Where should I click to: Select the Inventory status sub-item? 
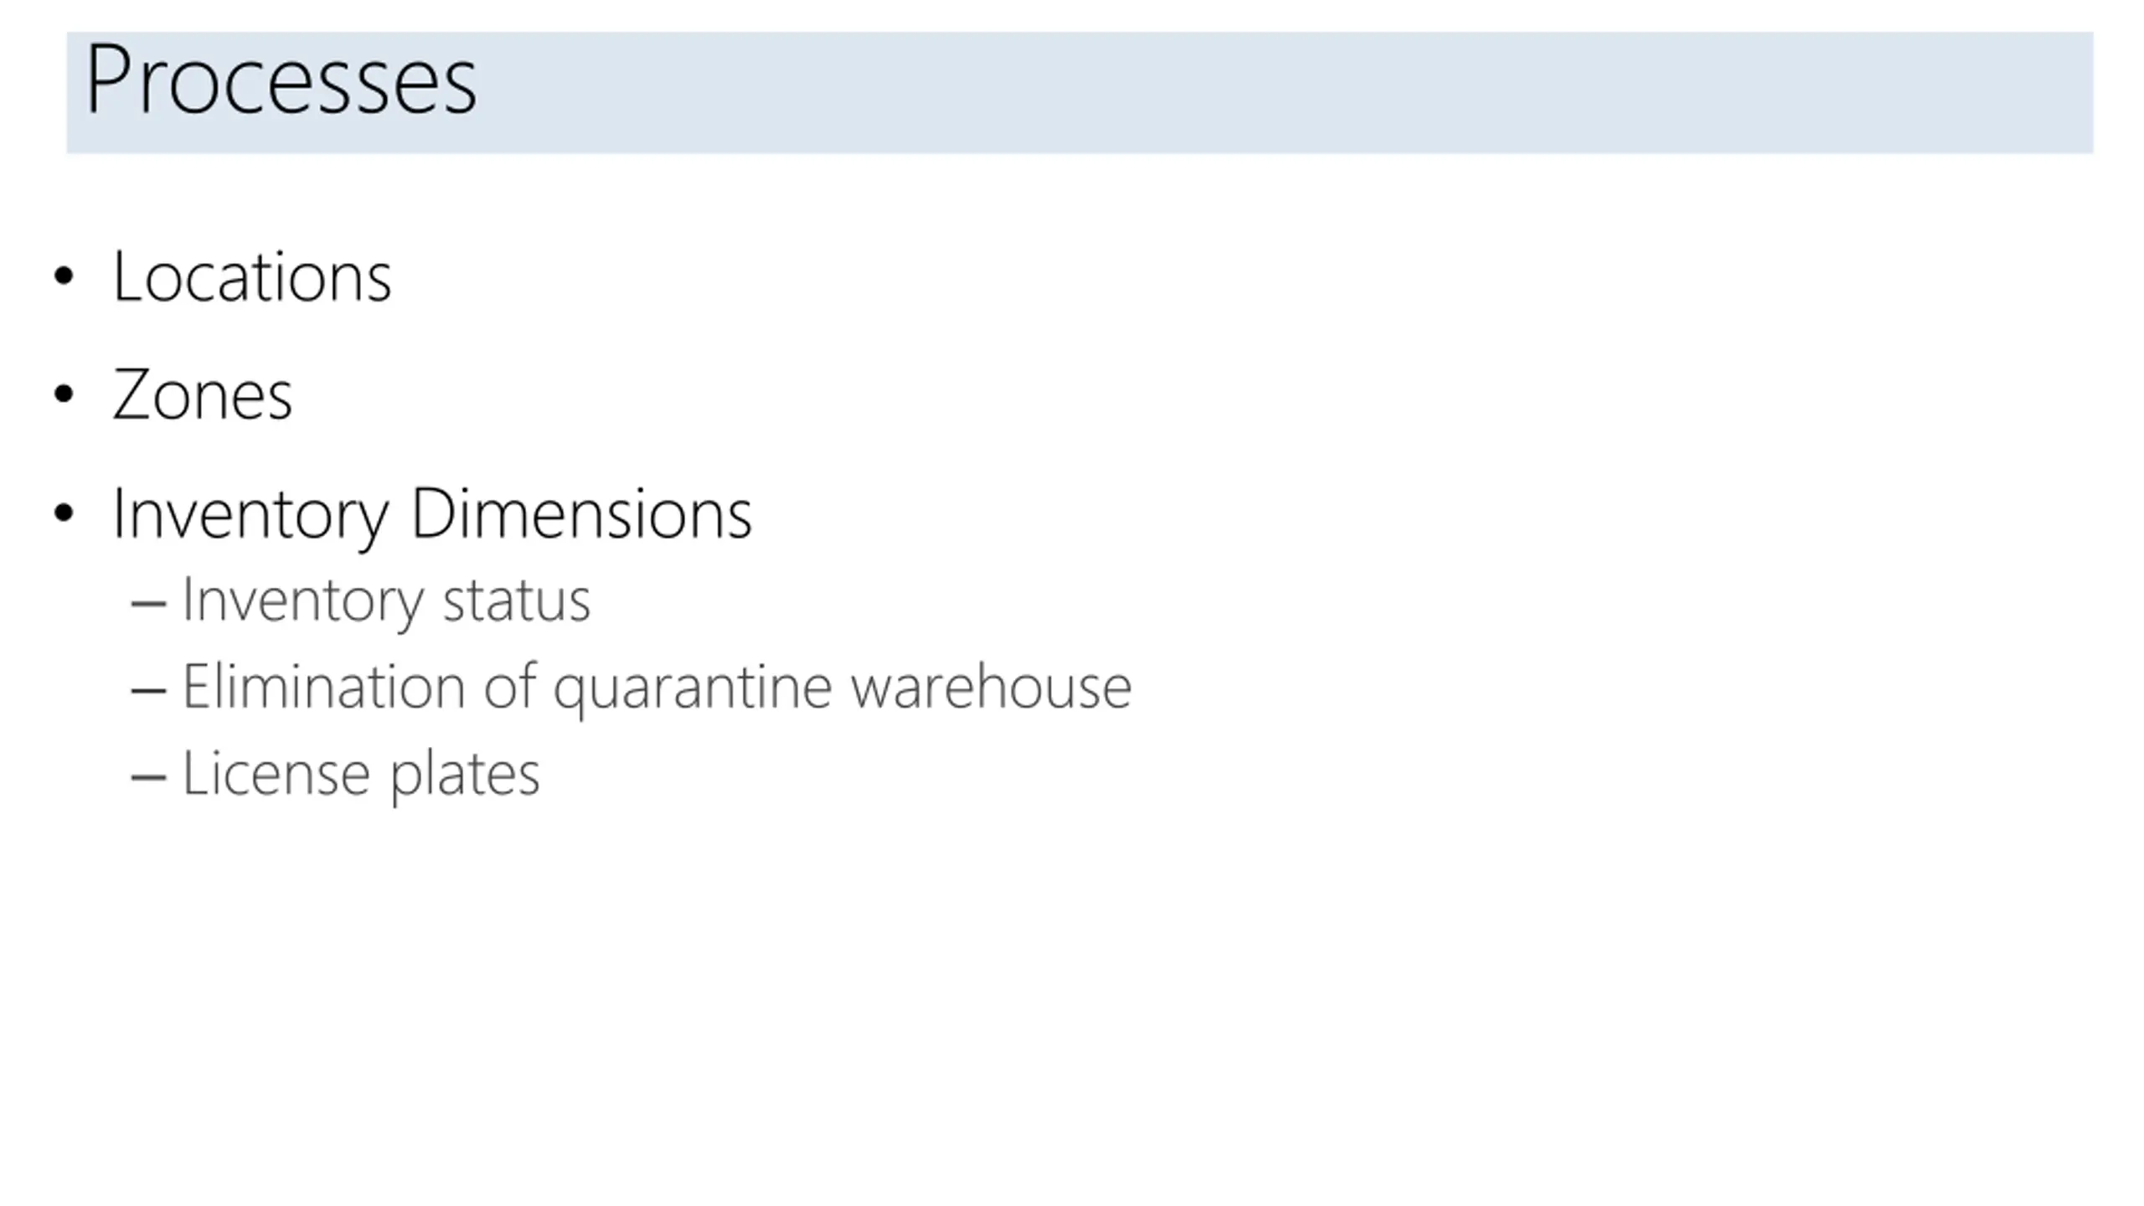(x=386, y=600)
